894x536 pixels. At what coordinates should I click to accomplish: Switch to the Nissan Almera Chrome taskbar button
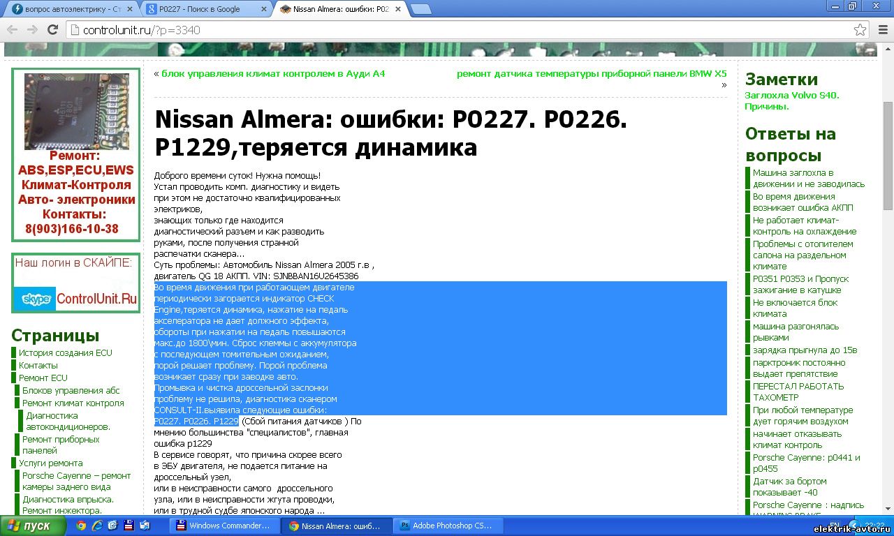pyautogui.click(x=337, y=526)
